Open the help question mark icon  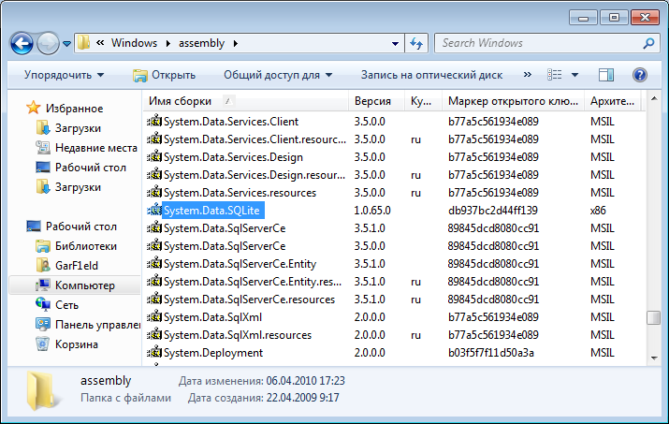640,75
